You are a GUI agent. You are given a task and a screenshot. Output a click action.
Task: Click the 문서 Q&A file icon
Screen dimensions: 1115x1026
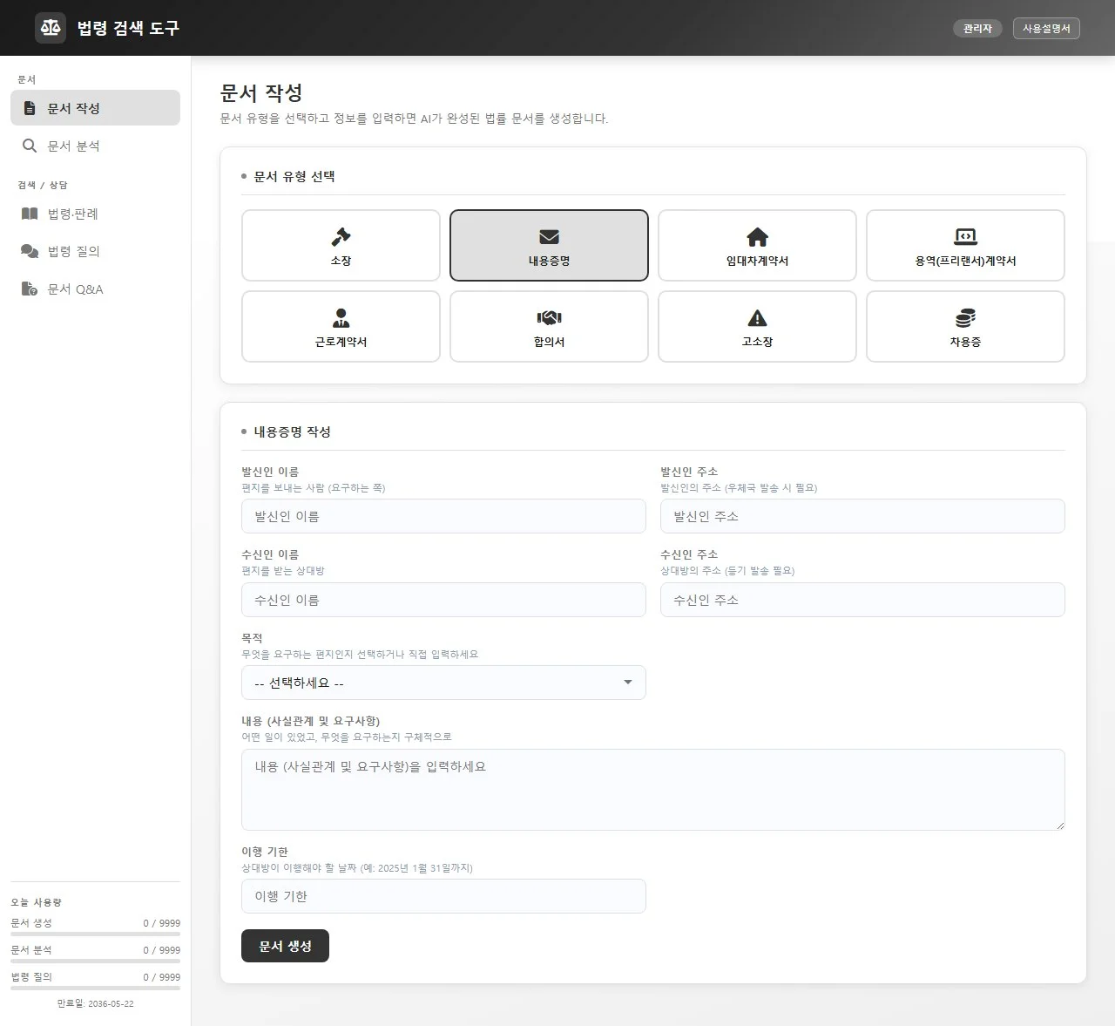pos(30,289)
